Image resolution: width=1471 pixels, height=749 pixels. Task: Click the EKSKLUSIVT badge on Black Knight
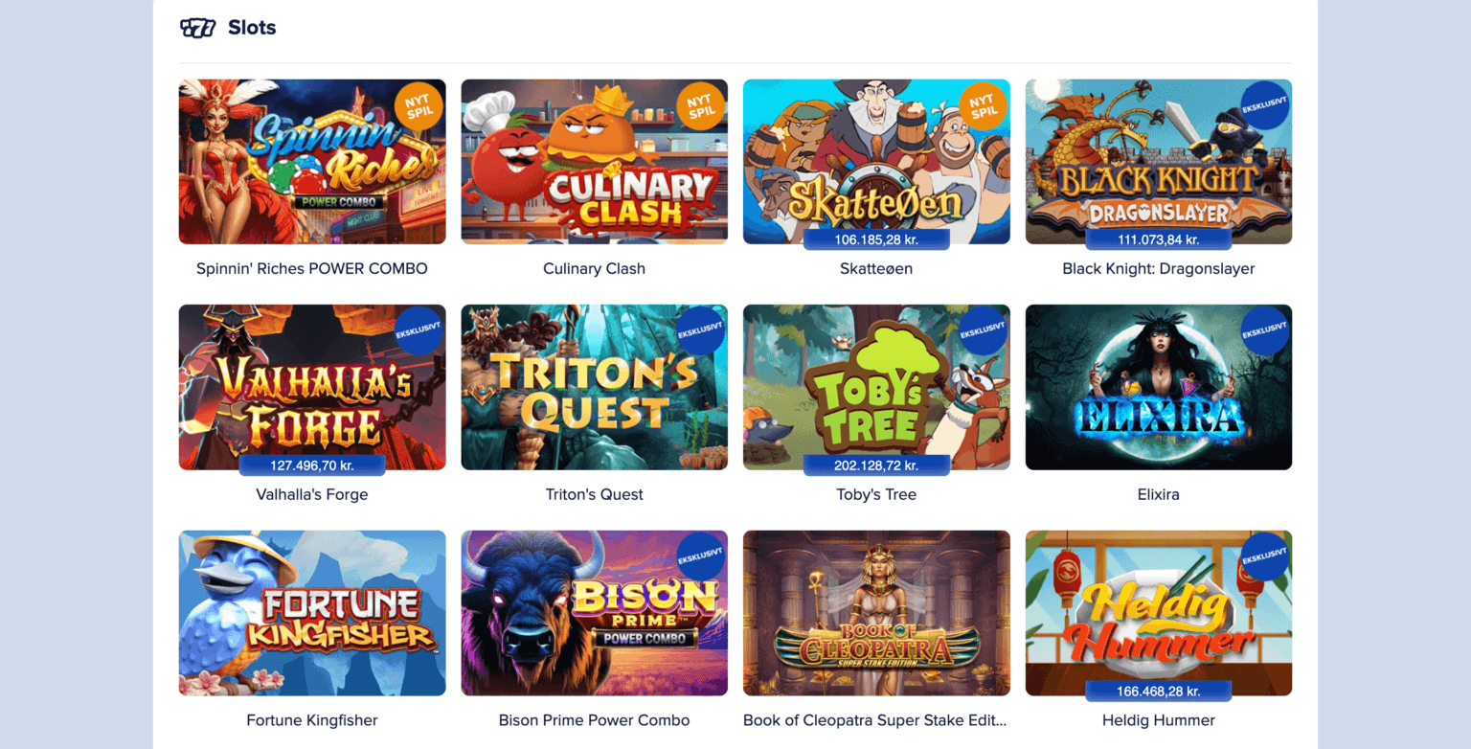point(1265,106)
